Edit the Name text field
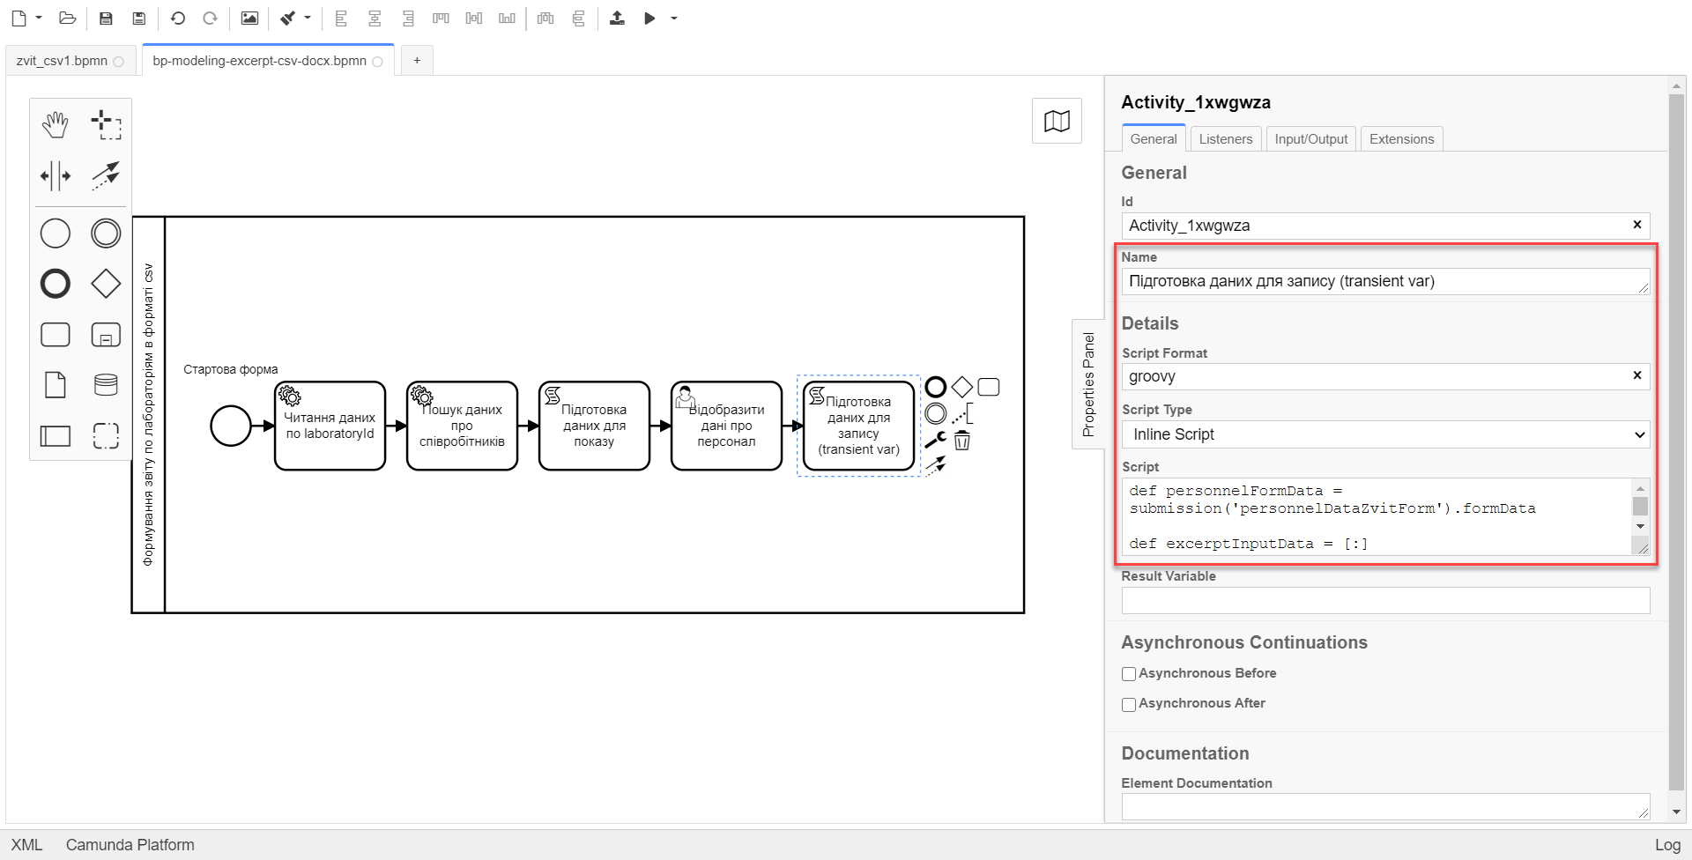 click(1385, 282)
